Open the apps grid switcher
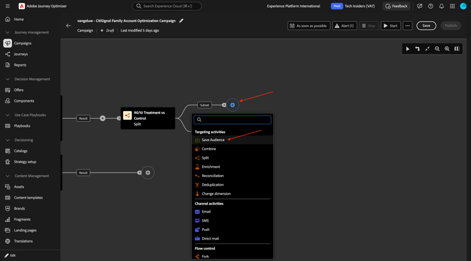Screen dimensions: 471x261 (x=452, y=6)
